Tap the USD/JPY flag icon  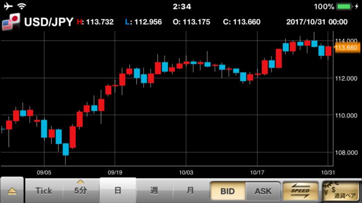pos(11,22)
